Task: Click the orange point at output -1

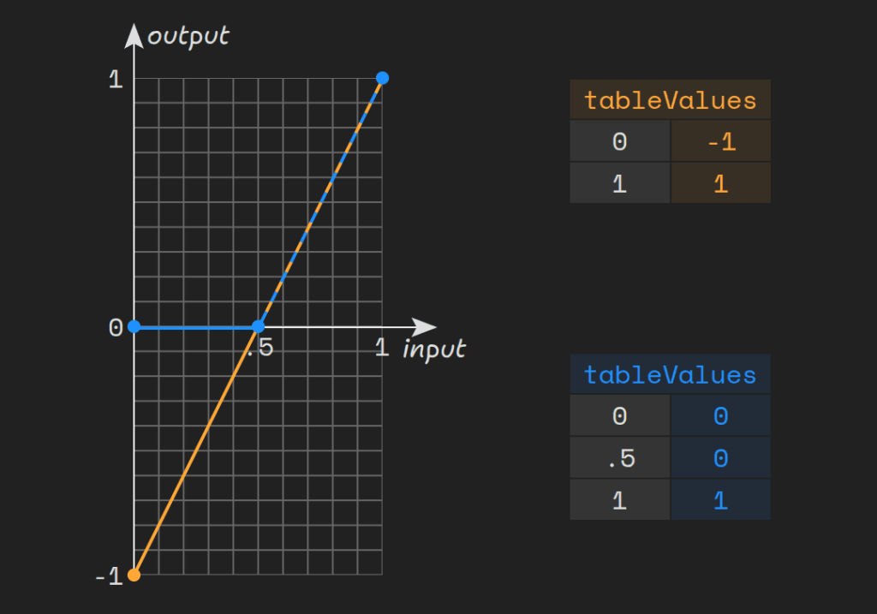Action: pos(134,575)
